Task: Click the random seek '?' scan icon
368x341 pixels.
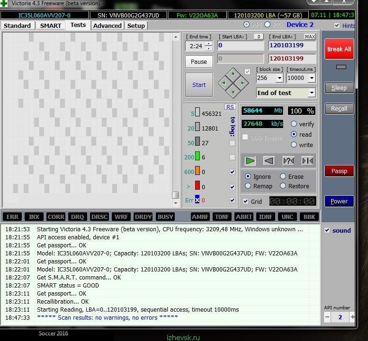Action: pos(288,161)
